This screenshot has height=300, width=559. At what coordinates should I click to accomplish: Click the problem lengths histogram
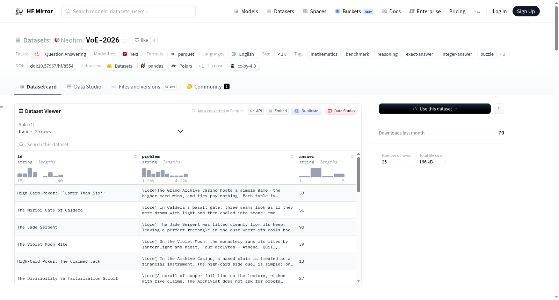click(165, 173)
